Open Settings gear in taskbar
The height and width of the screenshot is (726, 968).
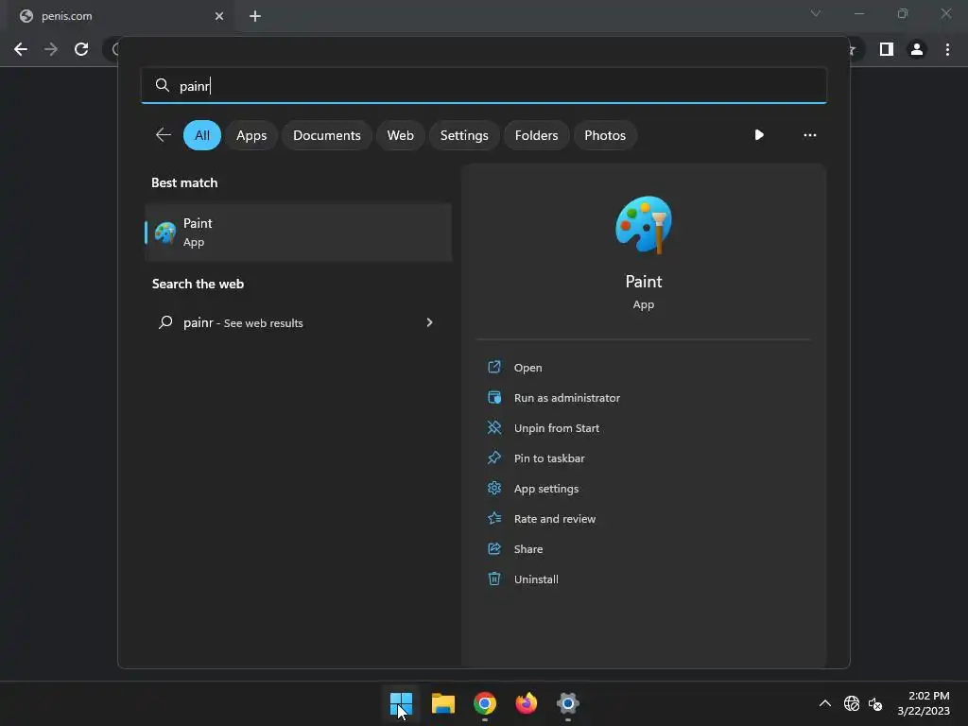567,703
